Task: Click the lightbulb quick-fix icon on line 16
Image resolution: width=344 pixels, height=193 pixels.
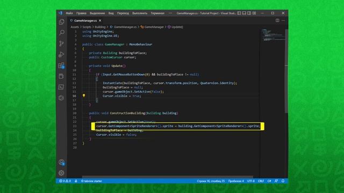Action: point(84,95)
